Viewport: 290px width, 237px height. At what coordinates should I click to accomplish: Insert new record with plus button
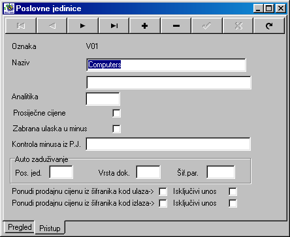pos(145,26)
